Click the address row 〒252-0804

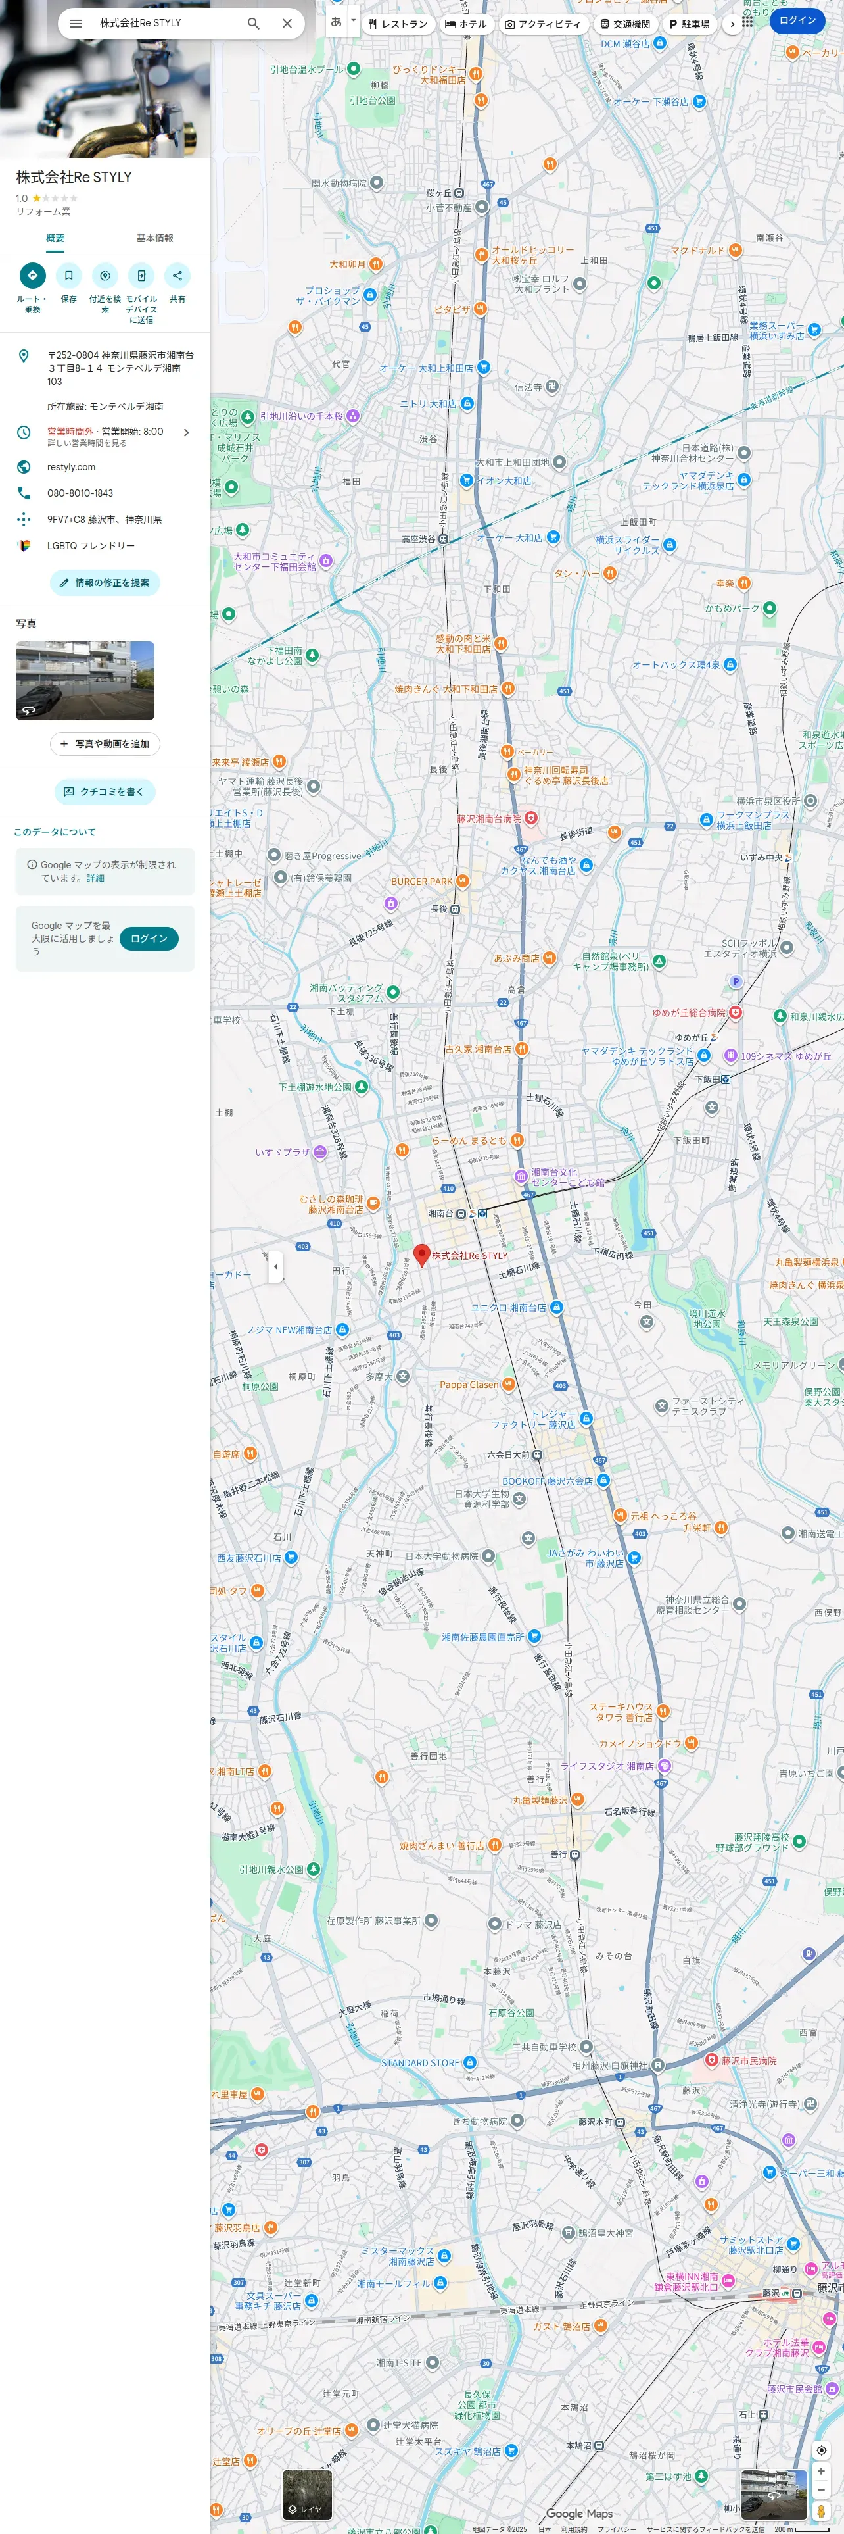pyautogui.click(x=105, y=368)
